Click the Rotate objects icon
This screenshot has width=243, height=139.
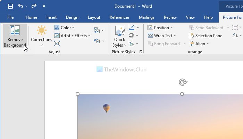tap(235, 35)
